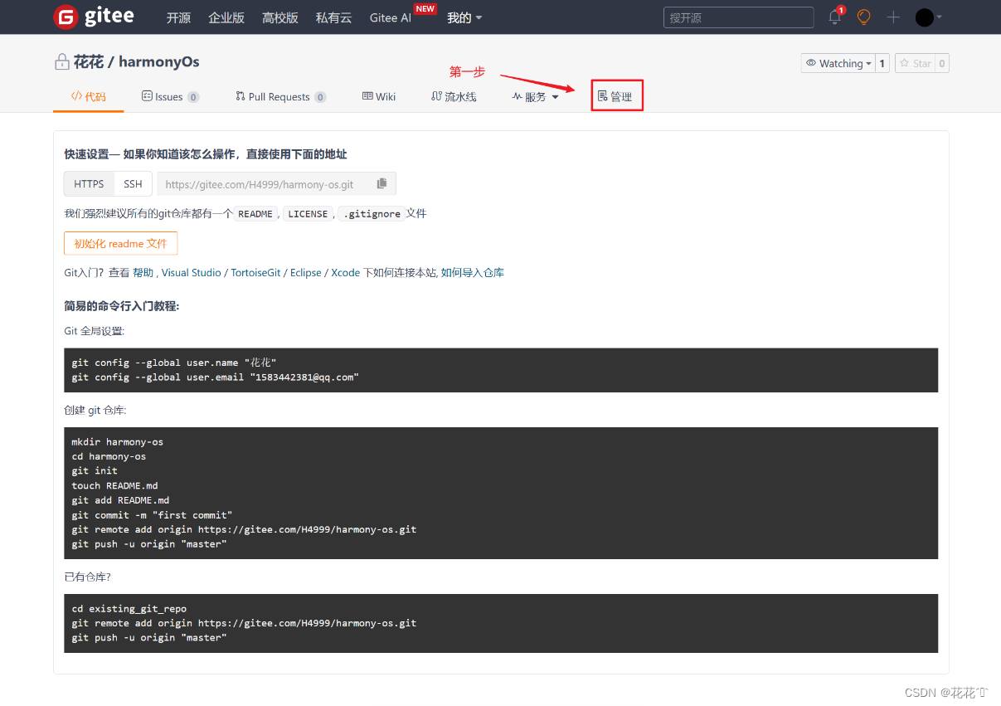Click the mkdir harmony-os line
1001x706 pixels.
click(x=118, y=441)
